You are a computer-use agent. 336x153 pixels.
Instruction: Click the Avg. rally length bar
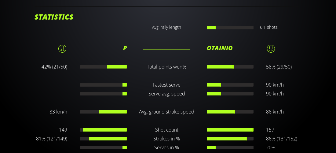[230, 28]
